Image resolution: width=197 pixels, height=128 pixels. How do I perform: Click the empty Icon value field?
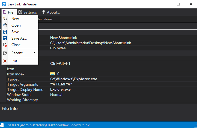point(123,69)
